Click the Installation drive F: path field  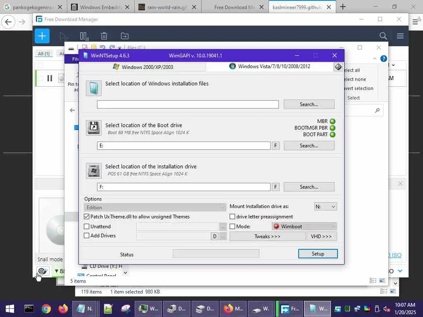tap(184, 187)
